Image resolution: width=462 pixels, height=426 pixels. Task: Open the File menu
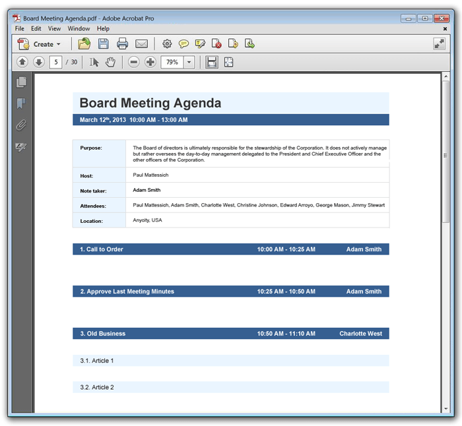coord(19,28)
